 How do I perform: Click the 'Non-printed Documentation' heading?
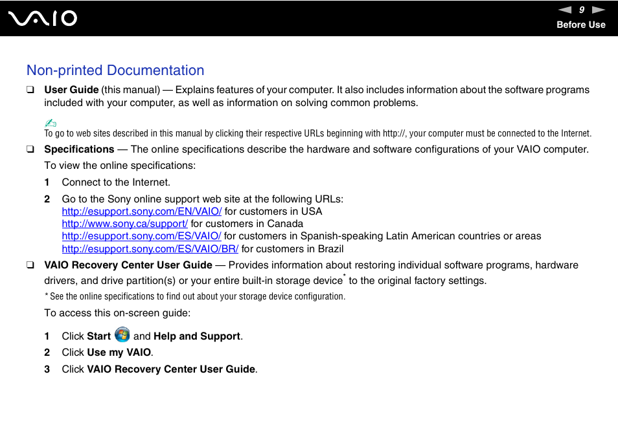pyautogui.click(x=115, y=71)
